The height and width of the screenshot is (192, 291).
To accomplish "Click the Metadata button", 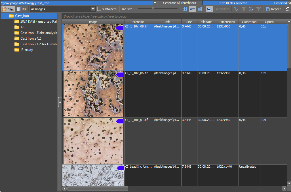I will pyautogui.click(x=223, y=9).
